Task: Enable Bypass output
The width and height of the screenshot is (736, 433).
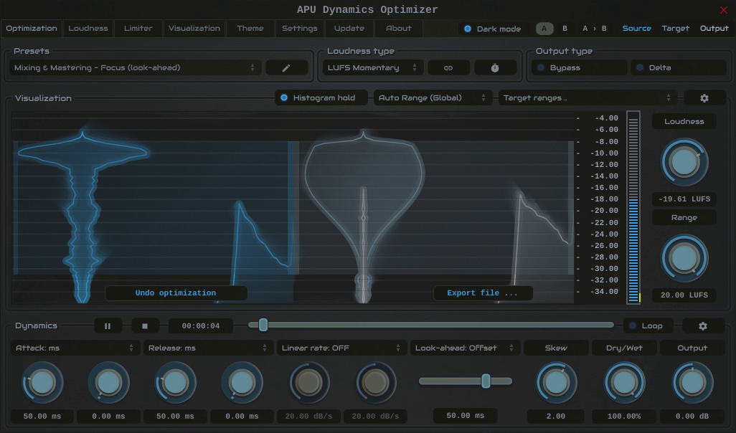Action: [x=580, y=68]
